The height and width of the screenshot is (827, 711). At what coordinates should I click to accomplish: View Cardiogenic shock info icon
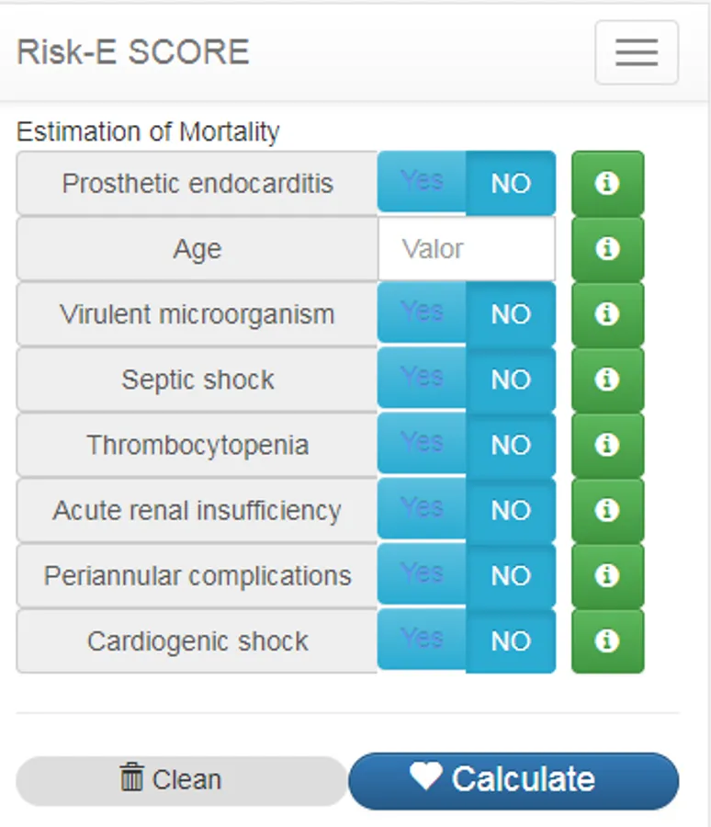[607, 640]
